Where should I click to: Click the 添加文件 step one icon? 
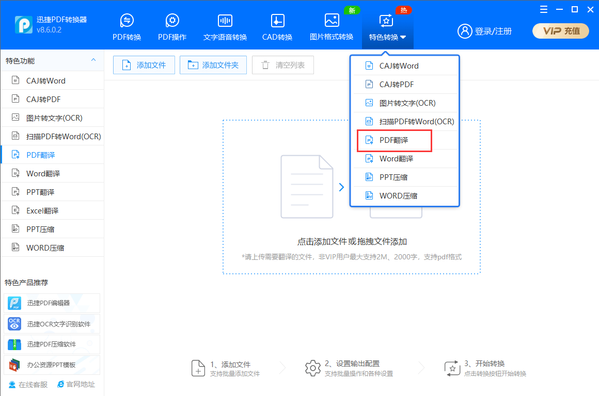pos(198,368)
